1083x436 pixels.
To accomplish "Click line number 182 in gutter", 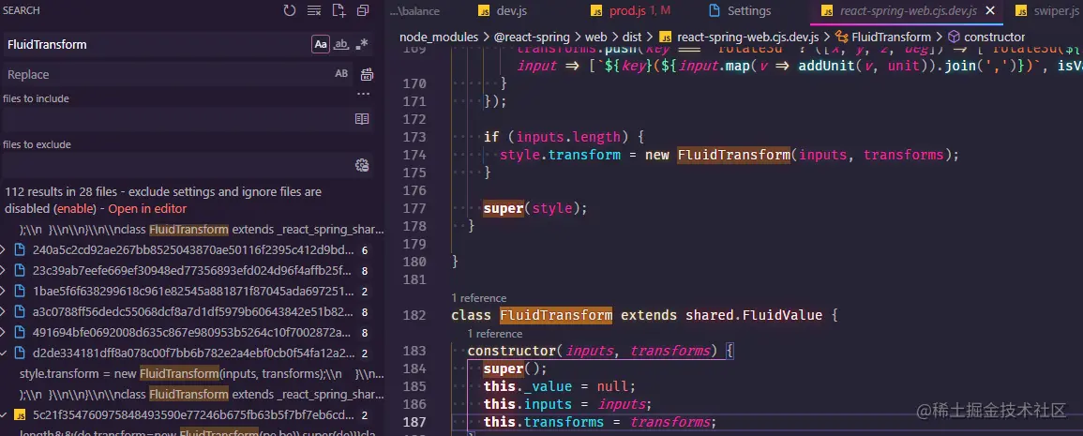I will point(413,315).
